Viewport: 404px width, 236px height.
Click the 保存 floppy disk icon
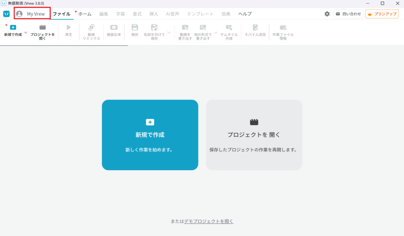[135, 28]
